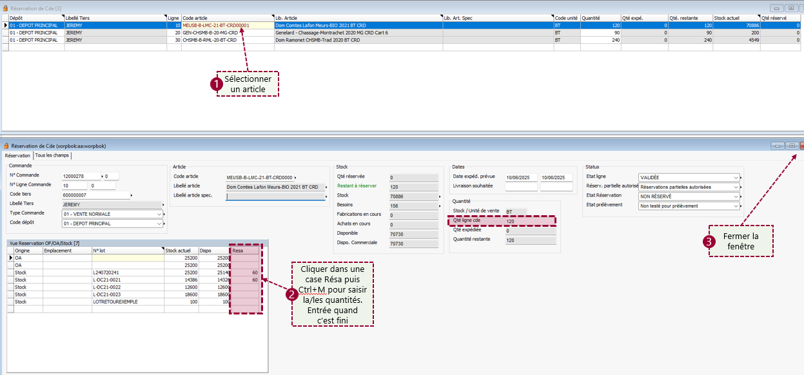The width and height of the screenshot is (804, 375).
Task: Open the Etat prélèvement dropdown
Action: click(x=736, y=206)
